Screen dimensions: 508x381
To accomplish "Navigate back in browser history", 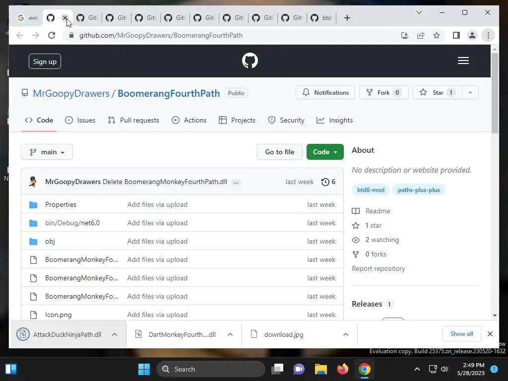I will [20, 35].
